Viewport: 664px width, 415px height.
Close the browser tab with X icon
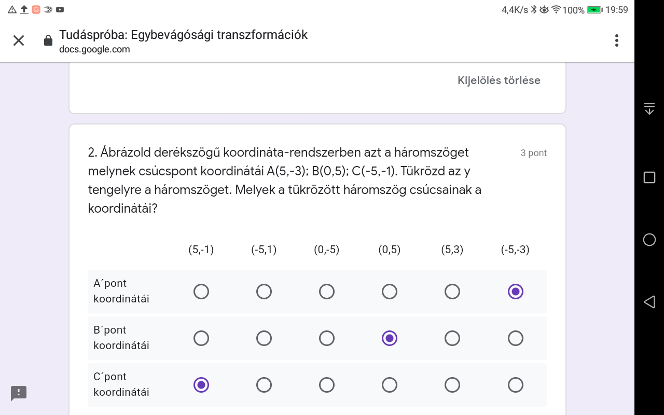pyautogui.click(x=19, y=40)
